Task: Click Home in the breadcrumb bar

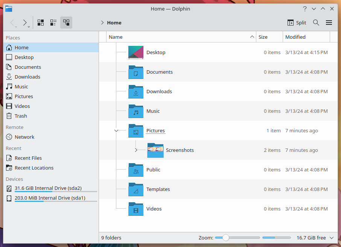Action: pyautogui.click(x=114, y=23)
